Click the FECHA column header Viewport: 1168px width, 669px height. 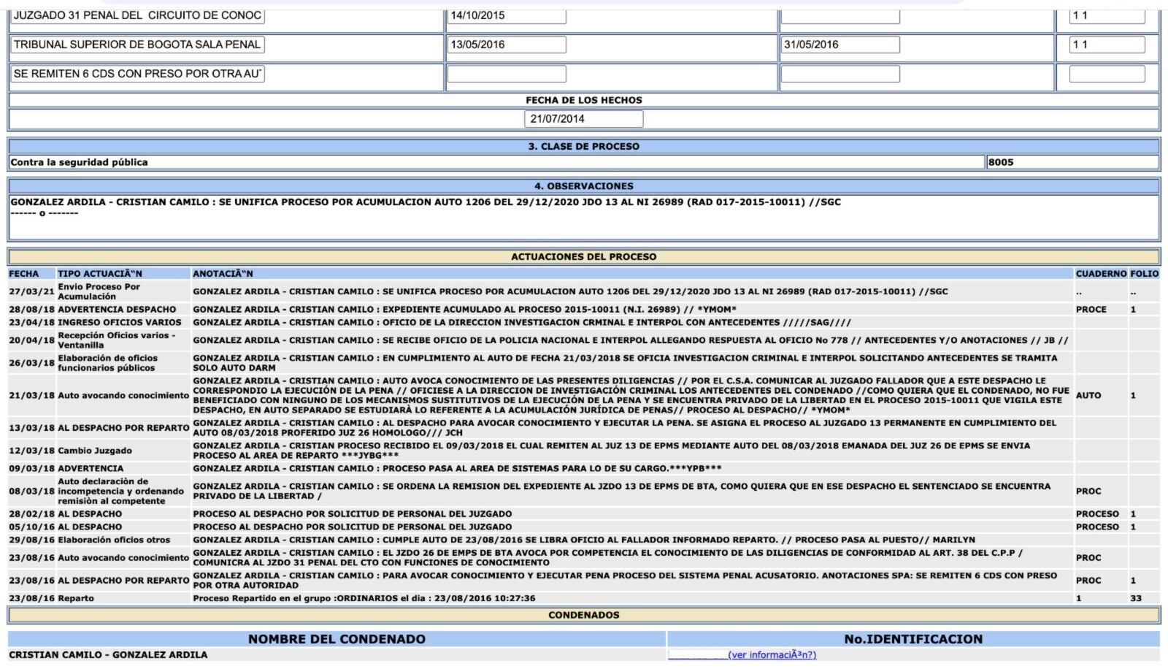tap(24, 274)
